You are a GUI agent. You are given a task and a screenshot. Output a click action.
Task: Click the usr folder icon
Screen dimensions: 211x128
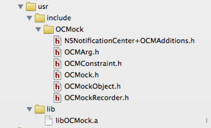31,6
